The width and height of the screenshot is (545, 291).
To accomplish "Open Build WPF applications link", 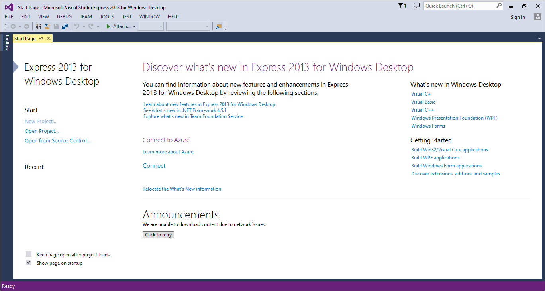I will coord(435,158).
